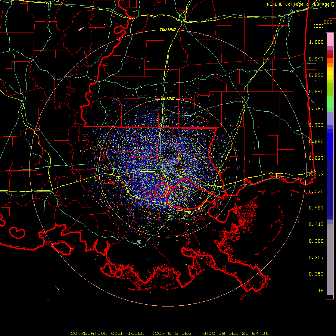Click the 0.253 scale value

tap(316, 274)
